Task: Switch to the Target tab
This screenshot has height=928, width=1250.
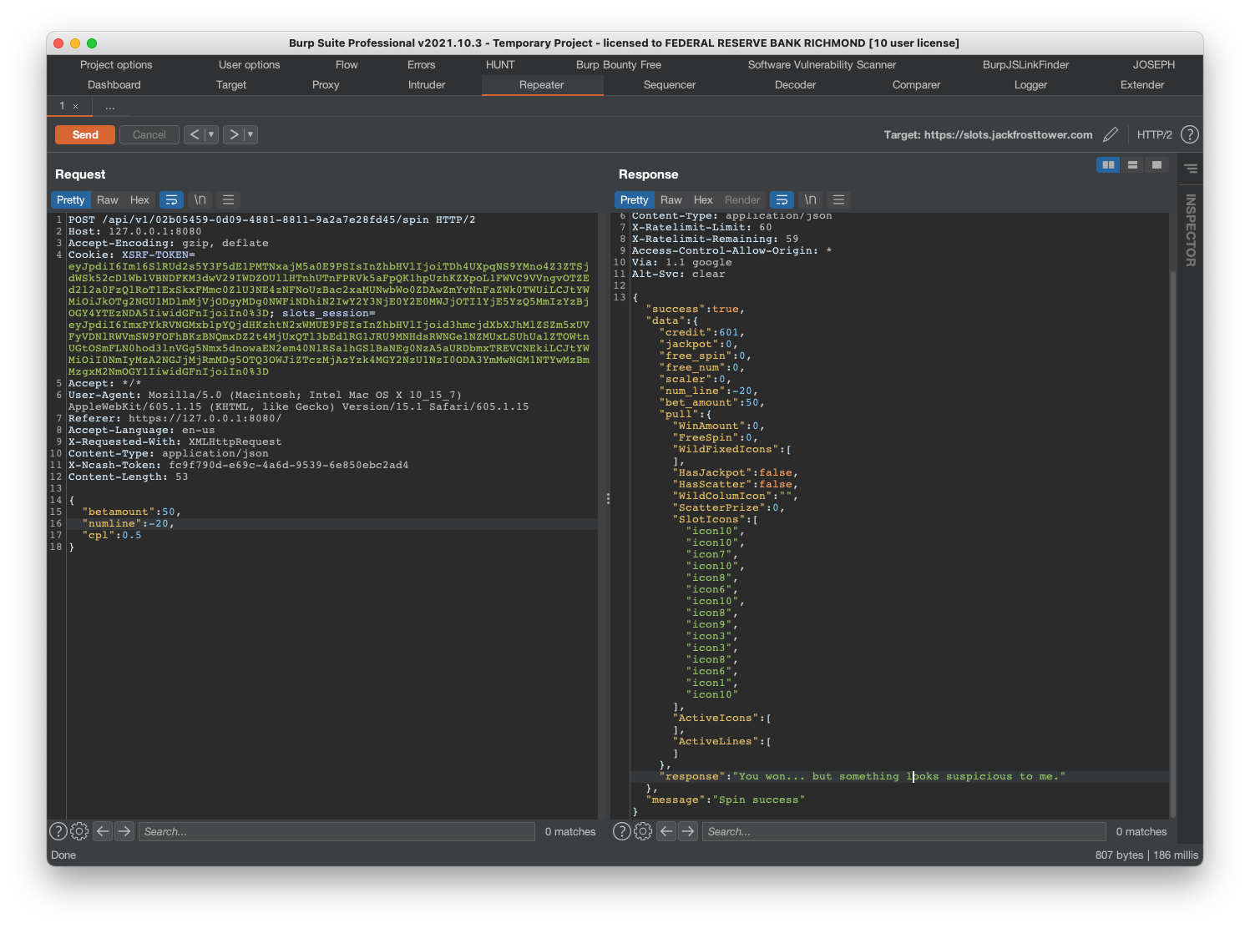Action: (x=231, y=84)
